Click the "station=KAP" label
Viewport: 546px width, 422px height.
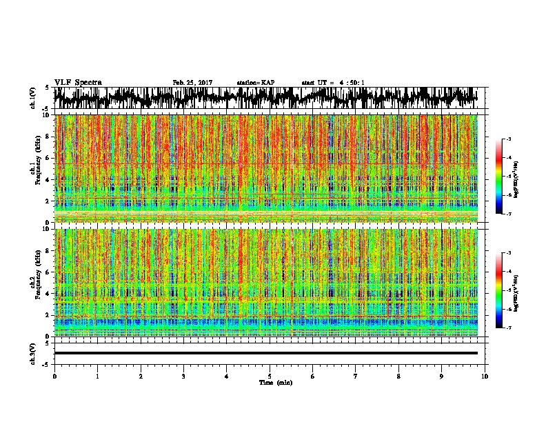[x=256, y=83]
